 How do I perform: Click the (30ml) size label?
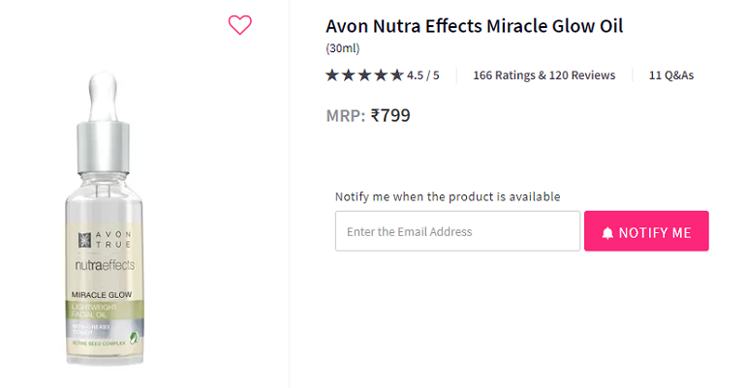coord(343,47)
